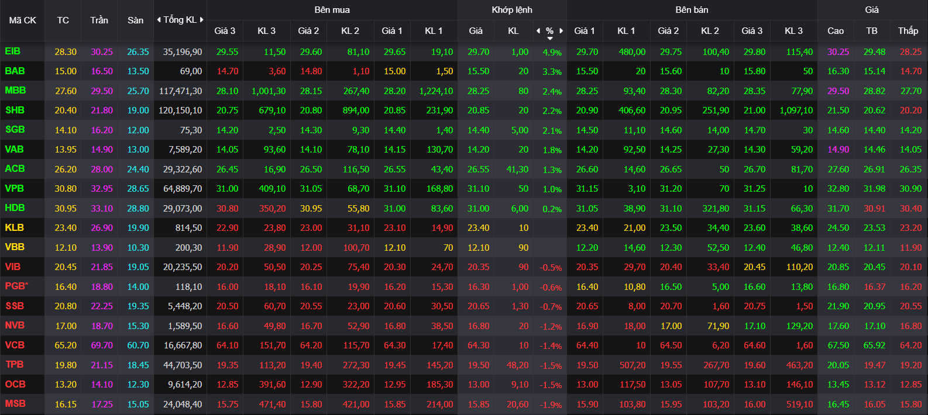
Task: Click MBB buy volume 1,224,10
Action: pos(436,91)
